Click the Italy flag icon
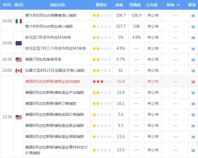198x158 pixels. coord(19,21)
